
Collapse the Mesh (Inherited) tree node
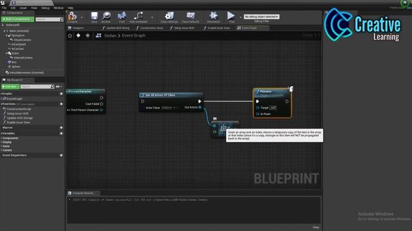point(5,31)
